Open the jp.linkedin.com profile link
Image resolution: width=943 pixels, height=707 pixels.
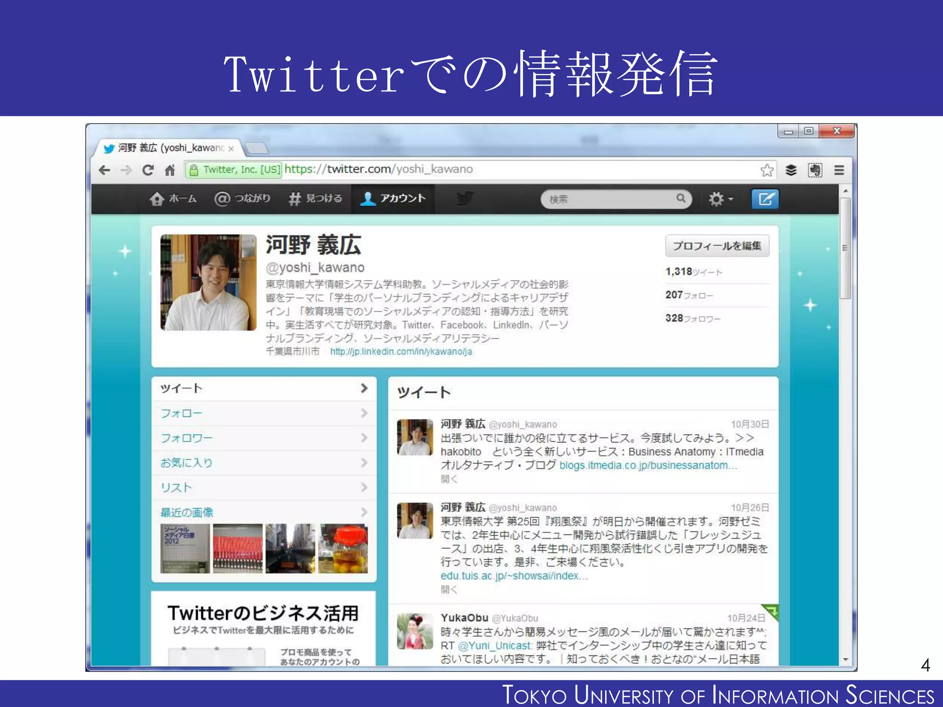point(401,352)
